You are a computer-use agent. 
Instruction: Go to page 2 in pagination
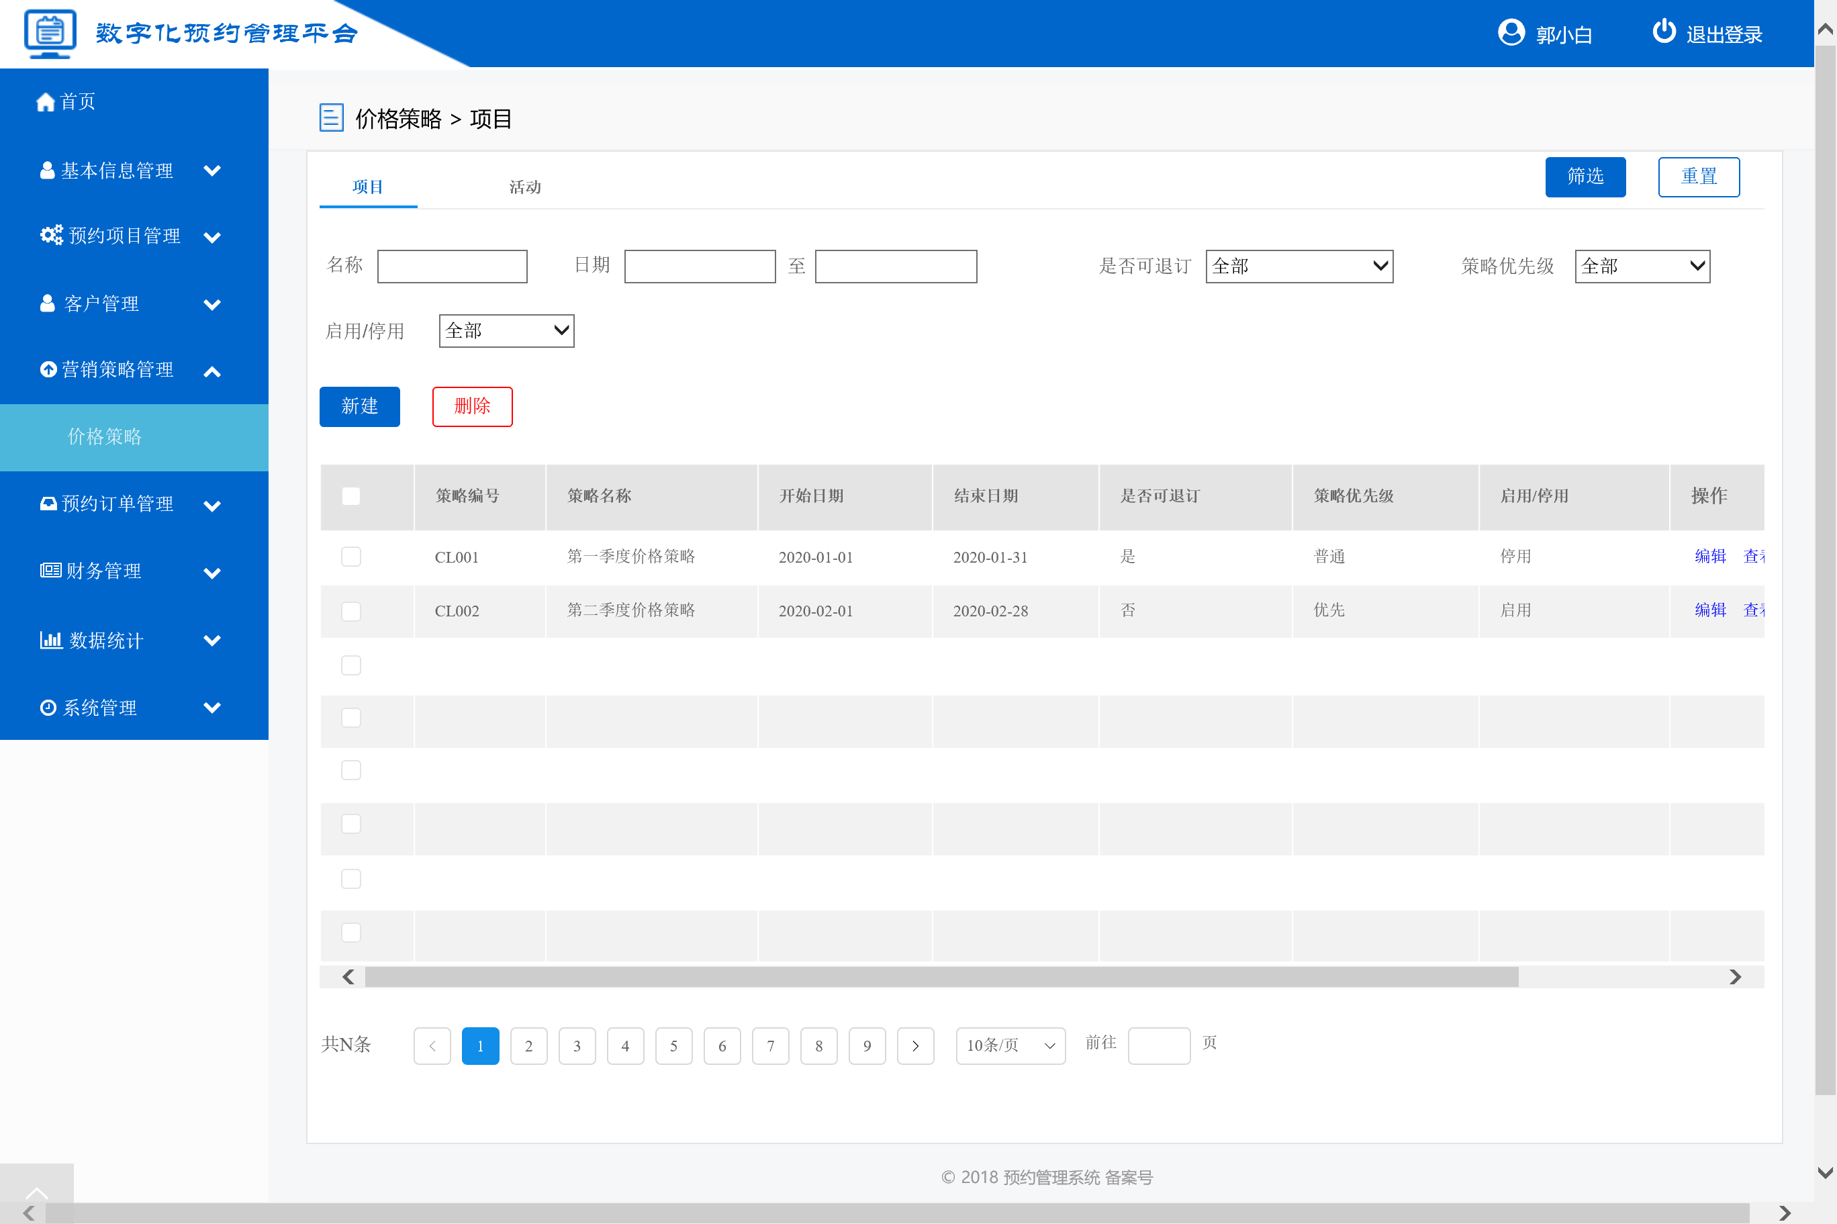(528, 1046)
